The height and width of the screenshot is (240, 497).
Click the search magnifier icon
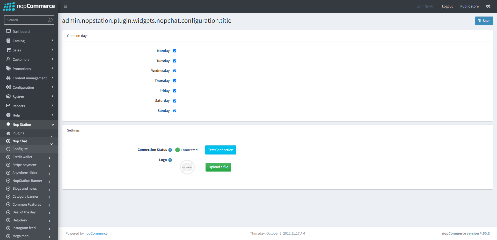click(50, 20)
